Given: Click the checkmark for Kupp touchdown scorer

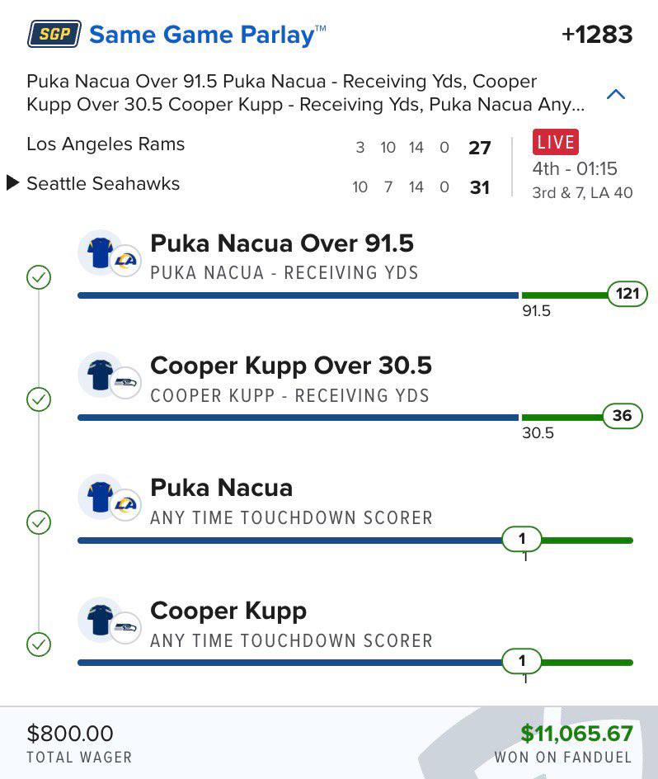Looking at the screenshot, I should [39, 644].
